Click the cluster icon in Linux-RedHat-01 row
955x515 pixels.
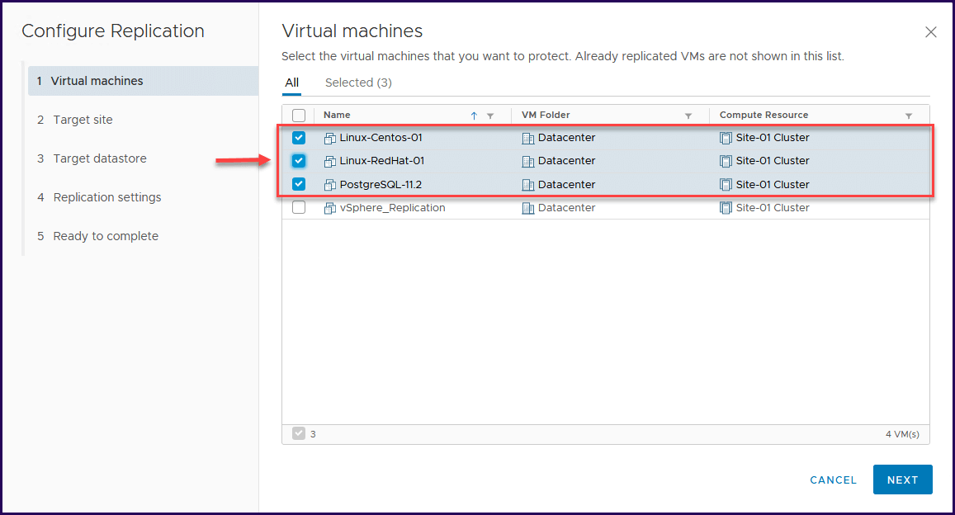(x=726, y=161)
